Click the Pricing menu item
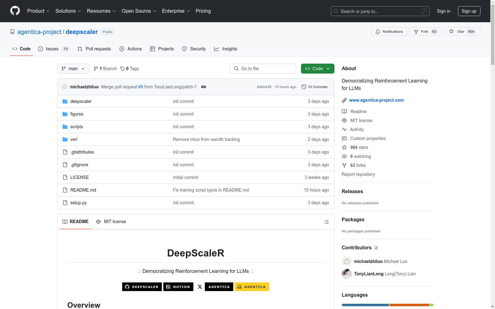 tap(203, 11)
